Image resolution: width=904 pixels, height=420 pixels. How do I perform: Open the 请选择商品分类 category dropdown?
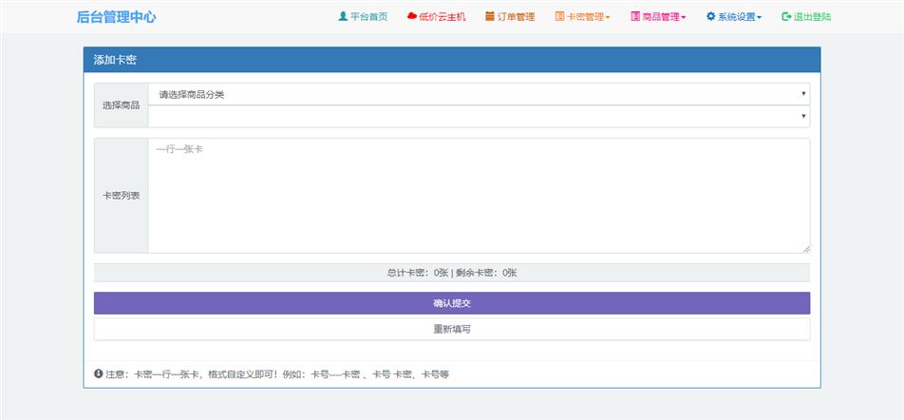click(479, 94)
